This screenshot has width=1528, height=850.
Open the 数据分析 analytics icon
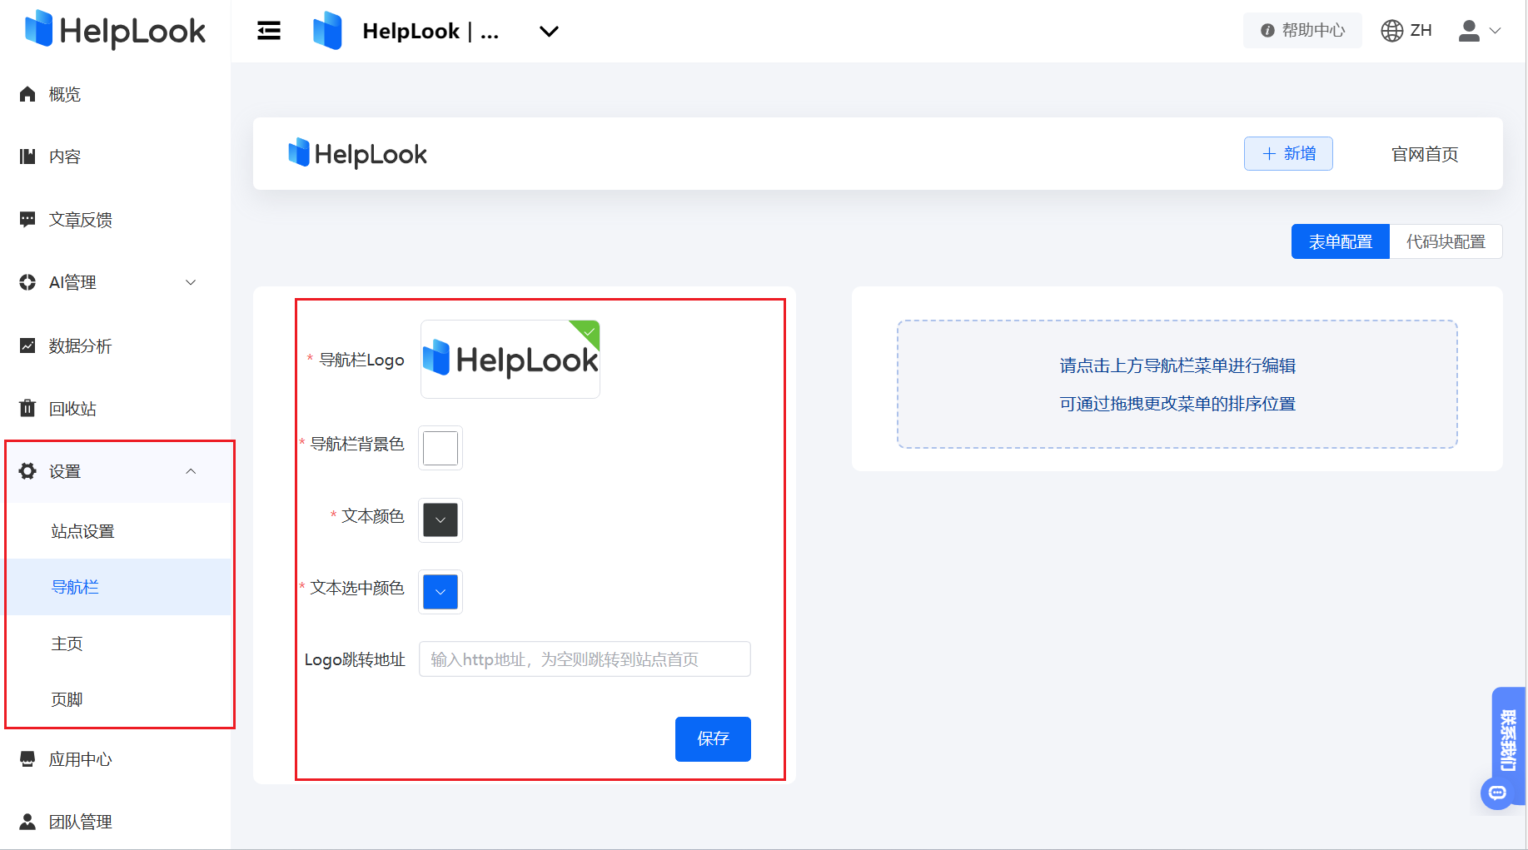27,345
